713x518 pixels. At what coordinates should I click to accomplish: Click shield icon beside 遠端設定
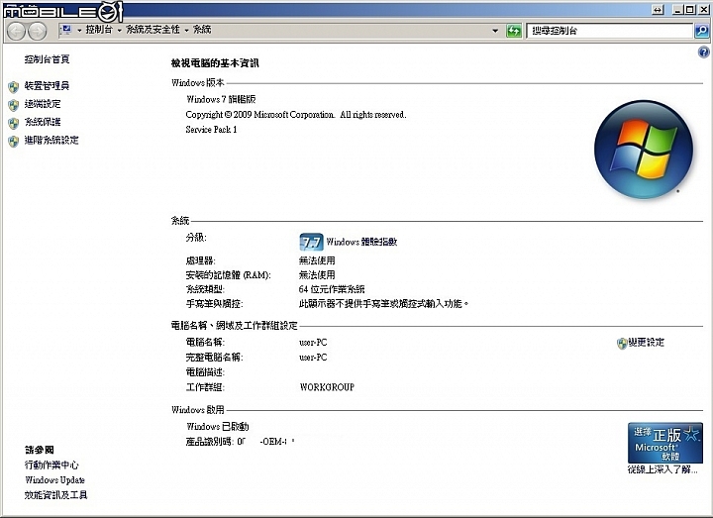click(14, 105)
